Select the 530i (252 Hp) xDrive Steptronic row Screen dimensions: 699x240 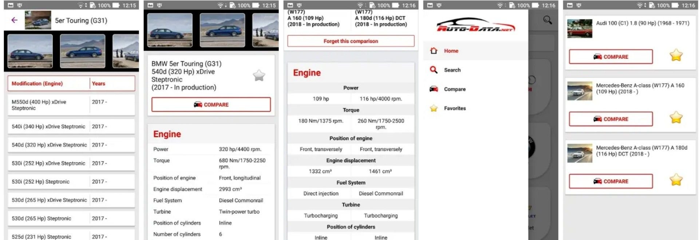[x=71, y=163]
